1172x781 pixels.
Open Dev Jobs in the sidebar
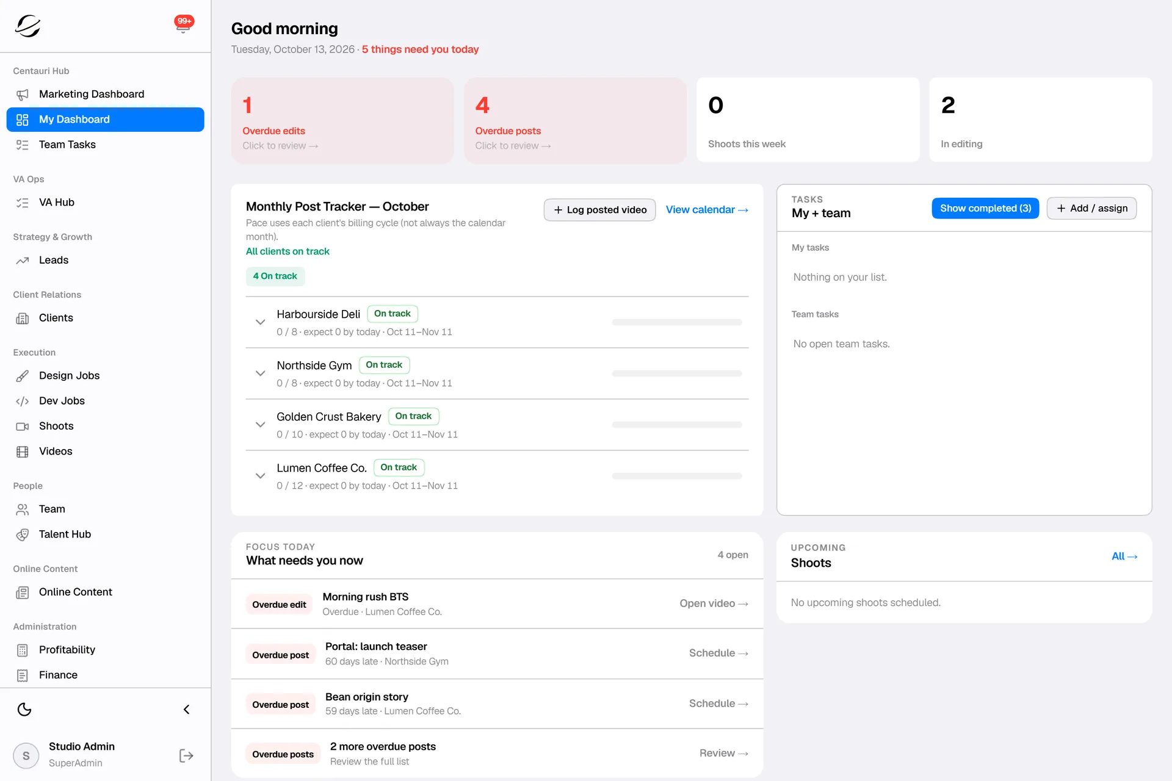105,401
